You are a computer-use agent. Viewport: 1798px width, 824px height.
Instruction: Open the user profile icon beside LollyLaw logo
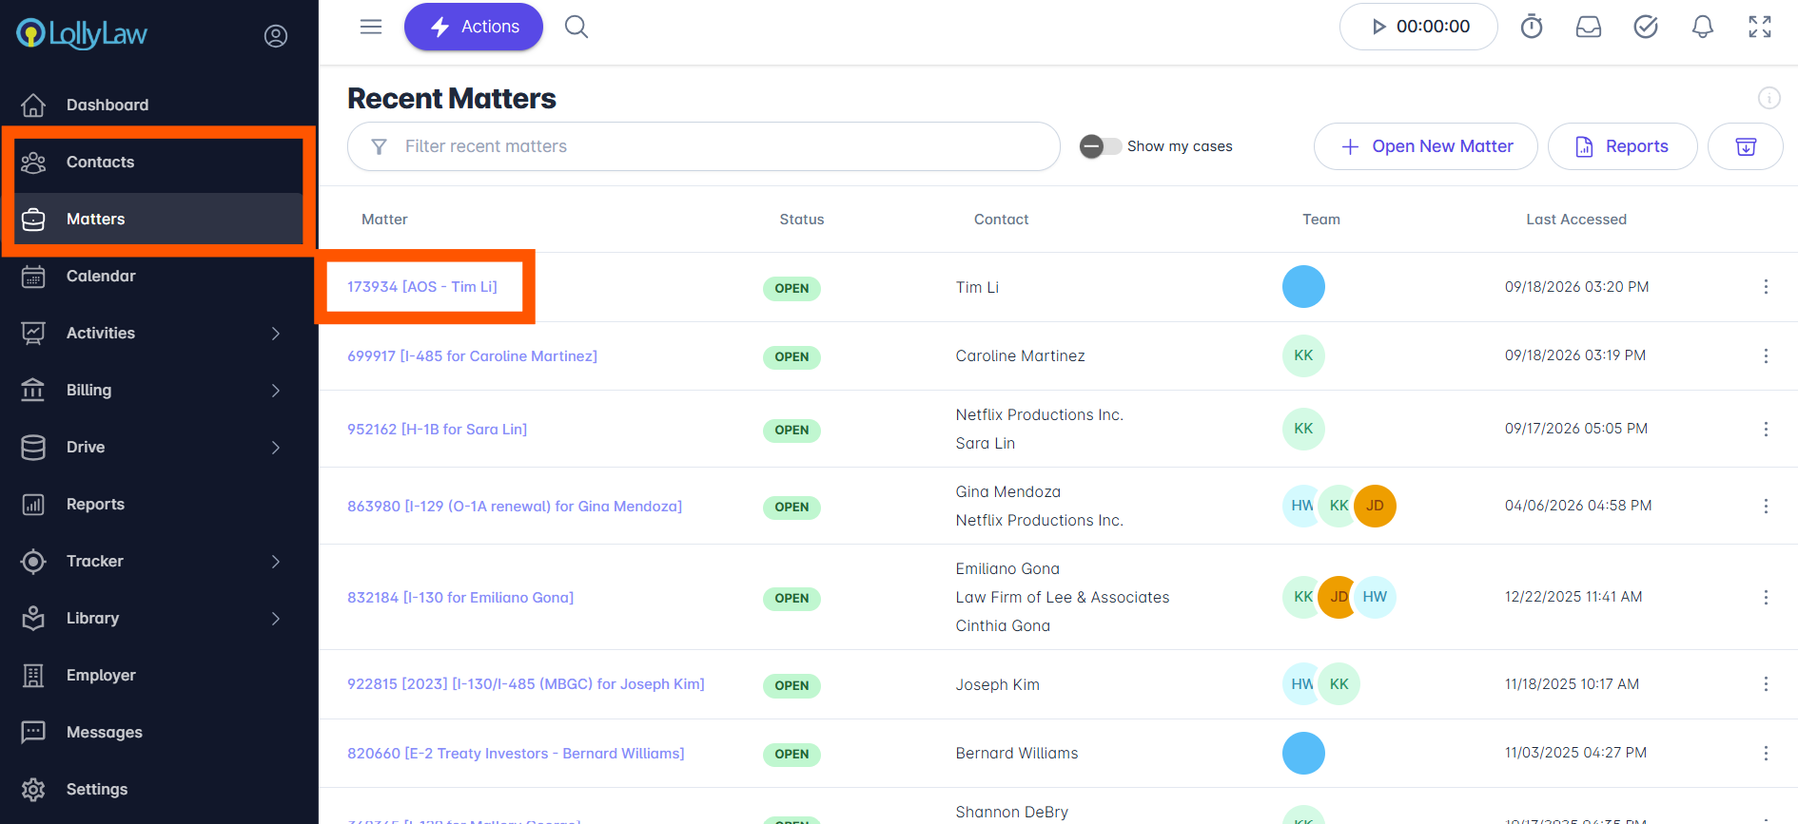click(276, 36)
